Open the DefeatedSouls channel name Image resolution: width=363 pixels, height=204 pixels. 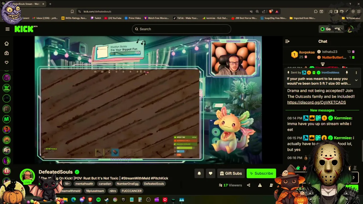click(56, 172)
